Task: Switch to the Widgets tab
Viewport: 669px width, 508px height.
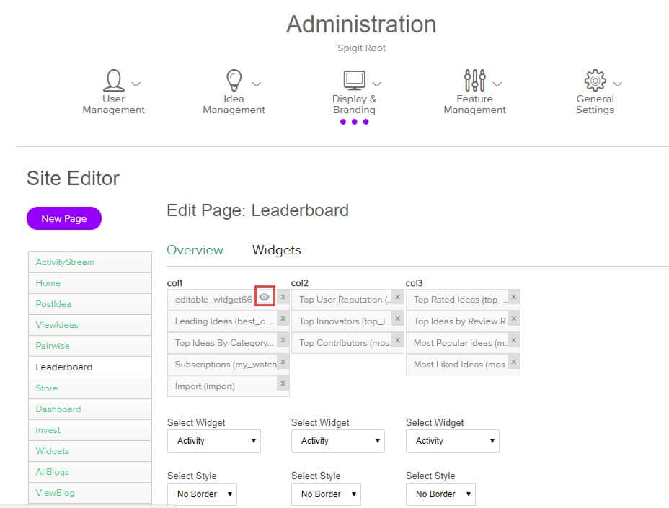Action: pos(276,250)
